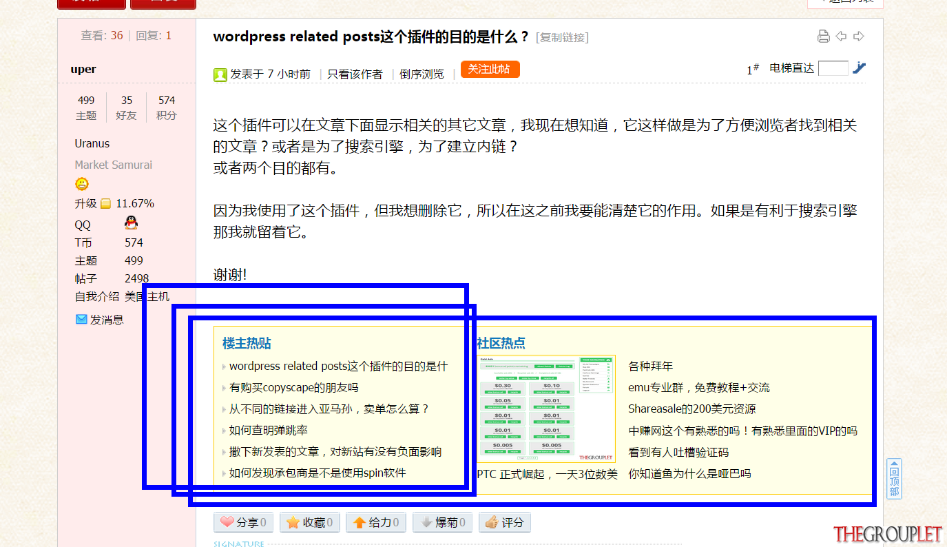
Task: Click the printer icon above the post
Action: (x=823, y=37)
